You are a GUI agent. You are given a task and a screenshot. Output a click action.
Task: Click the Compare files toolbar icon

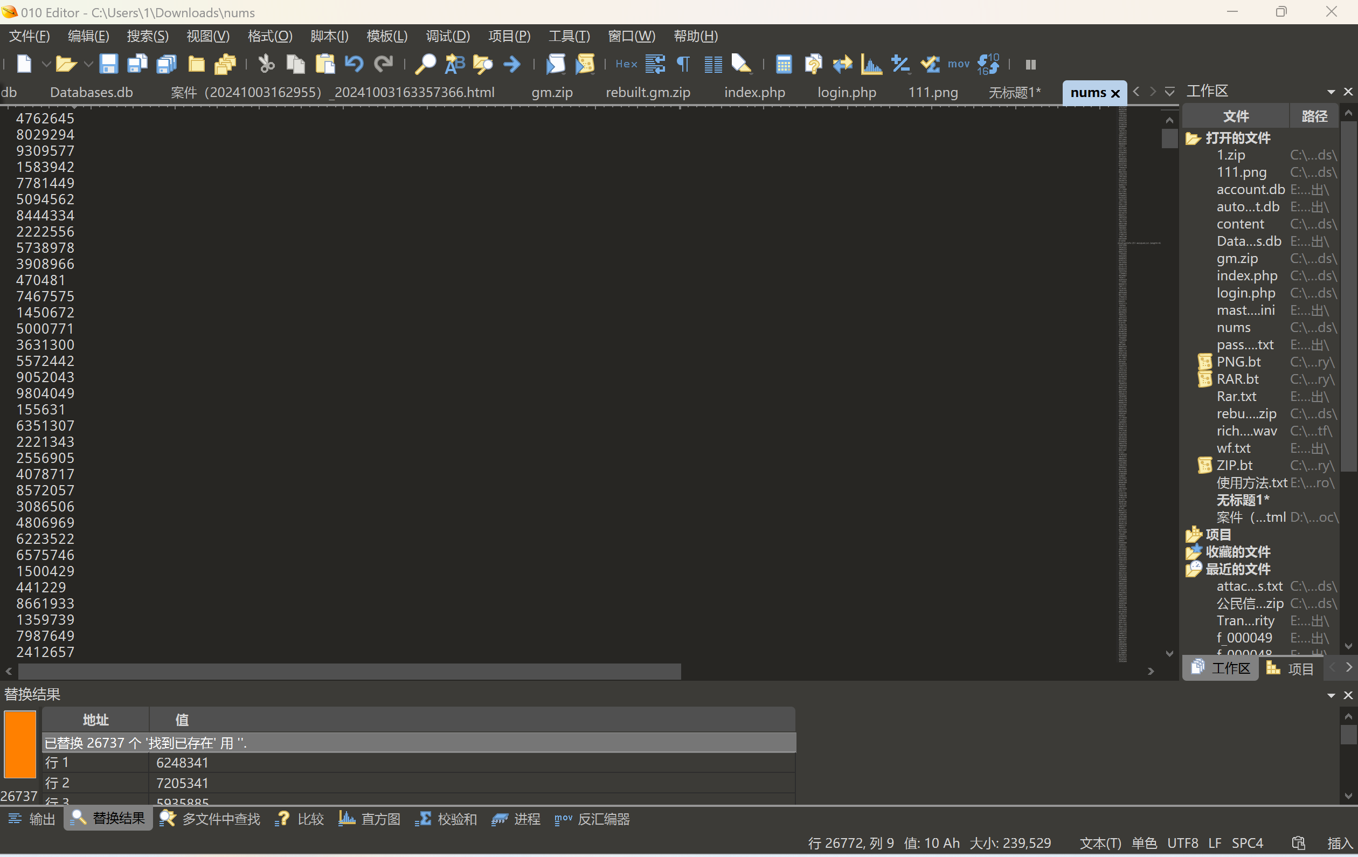(x=813, y=64)
